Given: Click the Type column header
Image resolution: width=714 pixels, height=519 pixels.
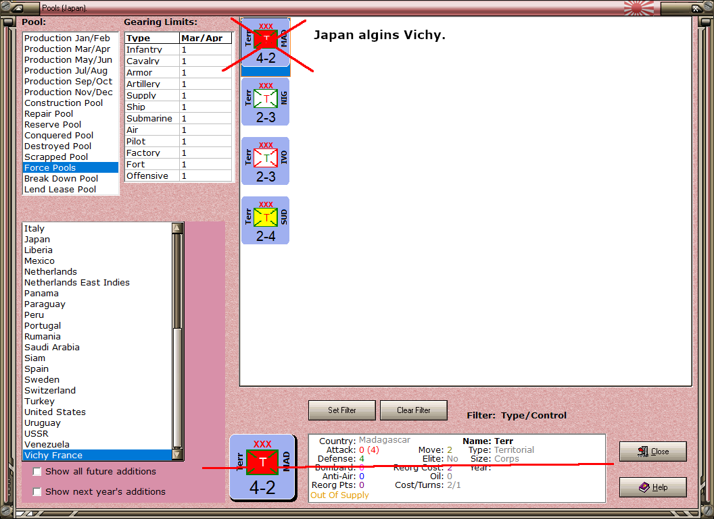Looking at the screenshot, I should (152, 38).
